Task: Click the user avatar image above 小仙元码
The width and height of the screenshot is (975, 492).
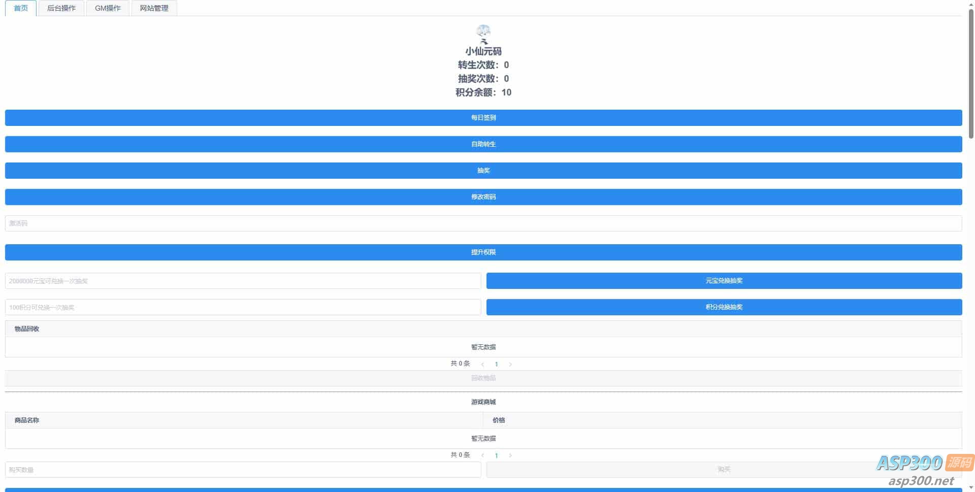Action: click(x=483, y=34)
